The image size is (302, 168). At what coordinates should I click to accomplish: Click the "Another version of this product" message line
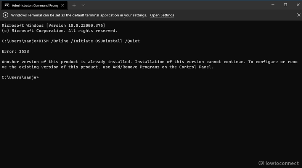tap(149, 62)
